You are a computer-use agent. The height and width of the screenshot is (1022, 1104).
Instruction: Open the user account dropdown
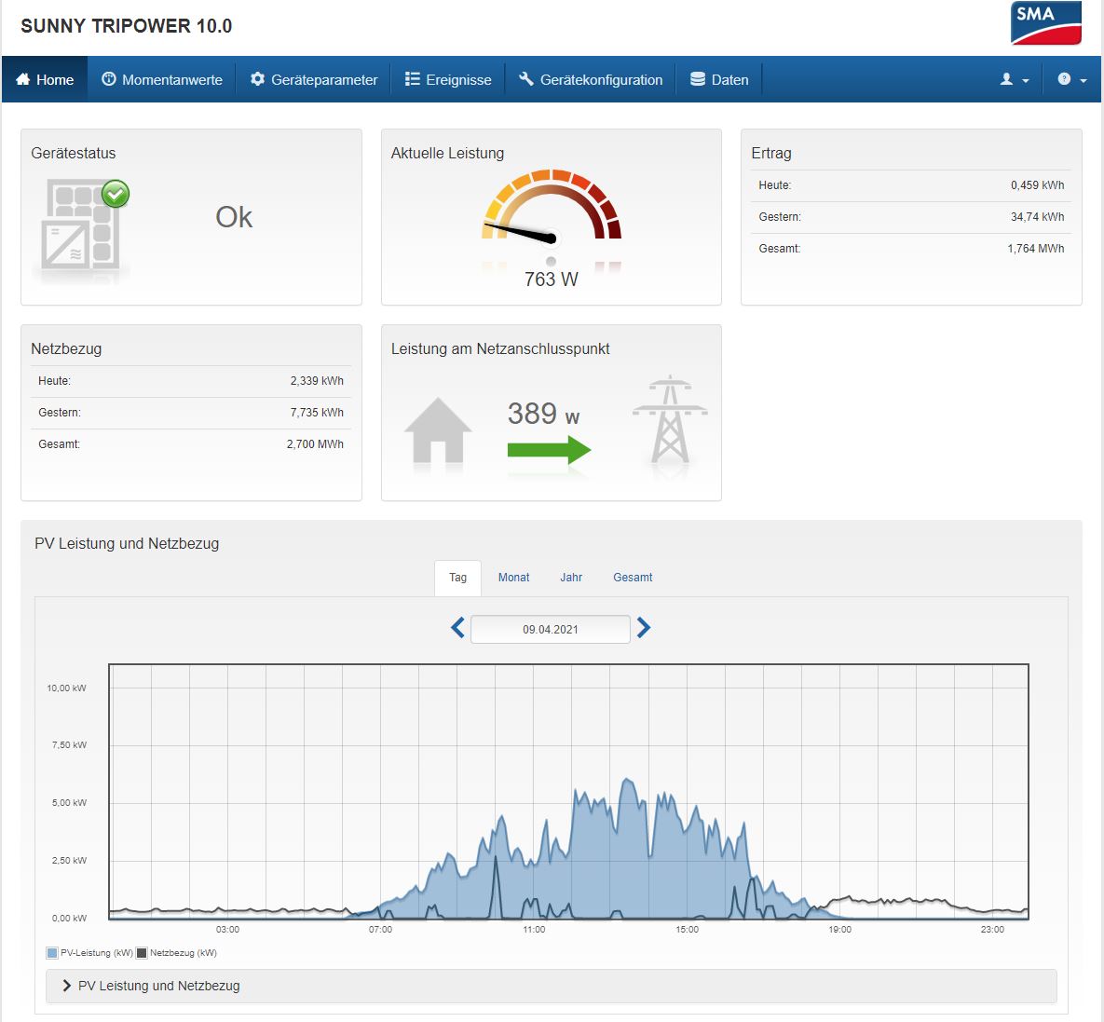[x=1014, y=80]
